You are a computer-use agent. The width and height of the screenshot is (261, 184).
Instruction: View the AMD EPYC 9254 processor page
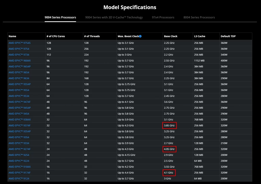click(18, 155)
